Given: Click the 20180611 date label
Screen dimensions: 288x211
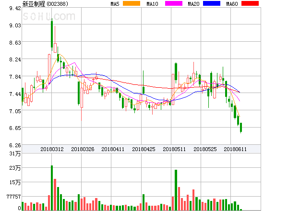Looking at the screenshot, I should point(235,149).
